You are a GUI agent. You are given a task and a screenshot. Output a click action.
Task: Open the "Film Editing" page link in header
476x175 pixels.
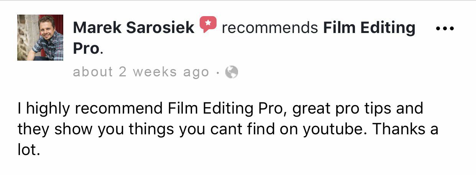coord(369,28)
